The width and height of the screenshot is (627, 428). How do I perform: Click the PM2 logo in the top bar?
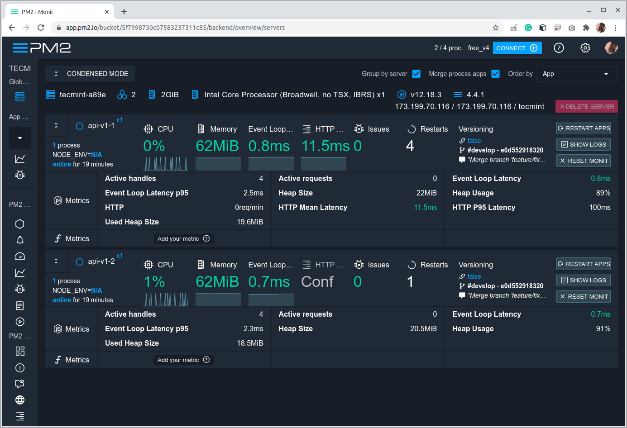click(42, 48)
